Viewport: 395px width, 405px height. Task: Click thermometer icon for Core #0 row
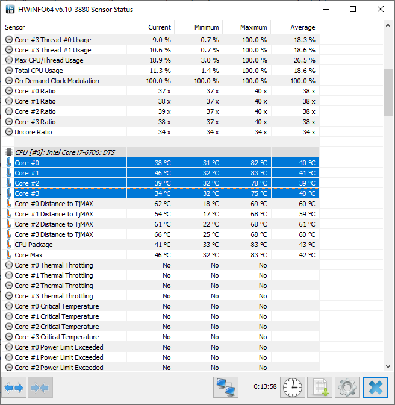click(9, 163)
